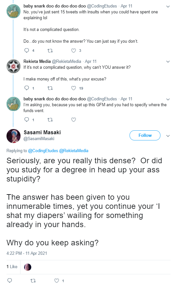Reply to the first CodingEtudes tweet

pyautogui.click(x=27, y=51)
